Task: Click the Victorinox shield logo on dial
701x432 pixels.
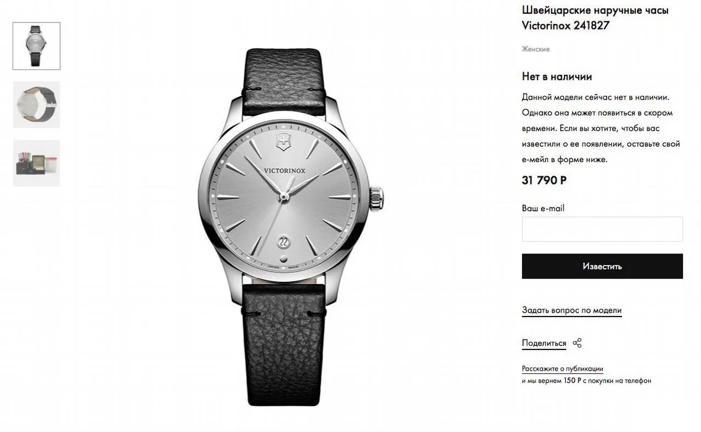Action: pos(283,141)
